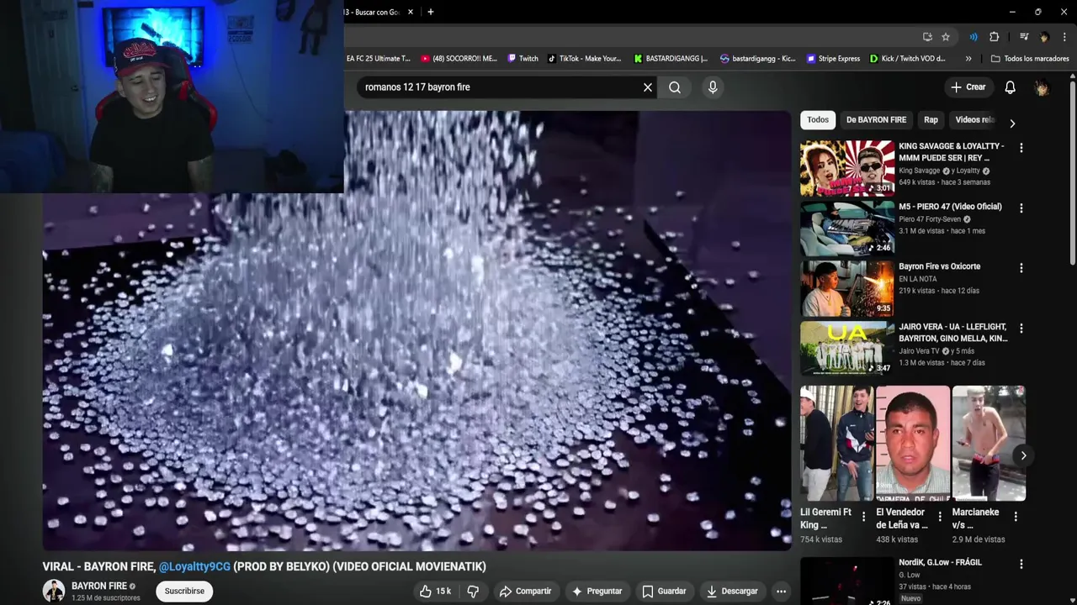Click the blue sound-wave extension icon
1077x605 pixels.
click(974, 37)
